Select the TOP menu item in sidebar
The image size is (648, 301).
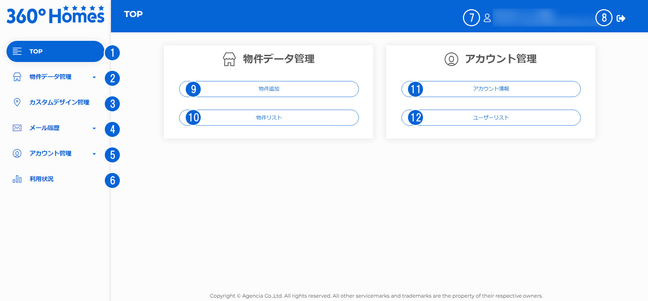55,51
